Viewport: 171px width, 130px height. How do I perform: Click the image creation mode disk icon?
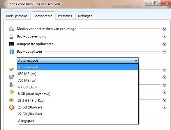click(x=12, y=29)
